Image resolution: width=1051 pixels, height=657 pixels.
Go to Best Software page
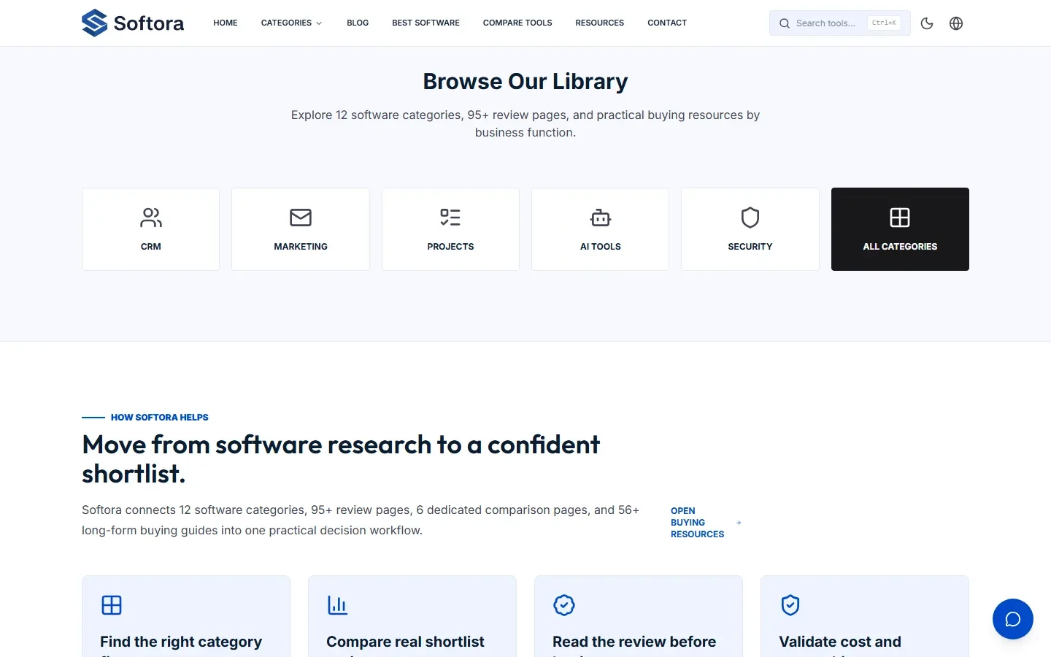pos(426,23)
